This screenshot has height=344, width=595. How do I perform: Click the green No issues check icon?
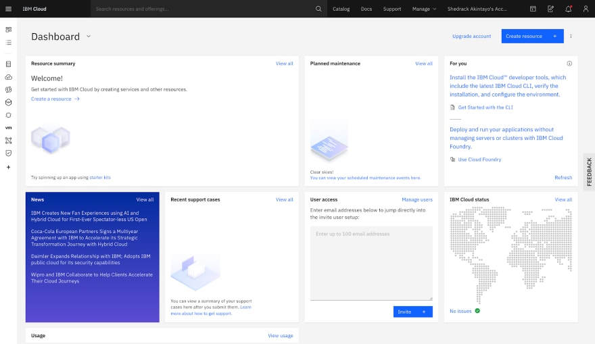pos(477,311)
